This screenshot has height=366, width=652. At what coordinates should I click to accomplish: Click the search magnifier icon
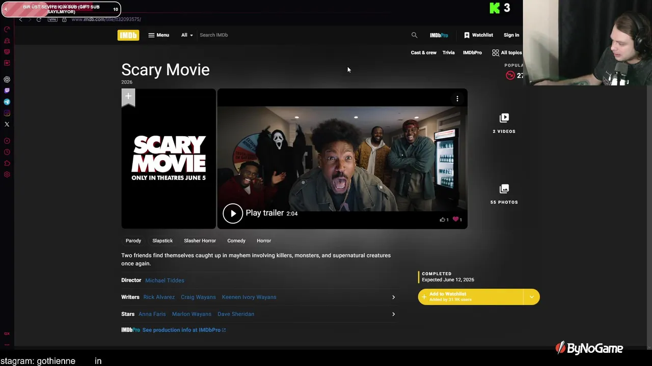(x=414, y=35)
